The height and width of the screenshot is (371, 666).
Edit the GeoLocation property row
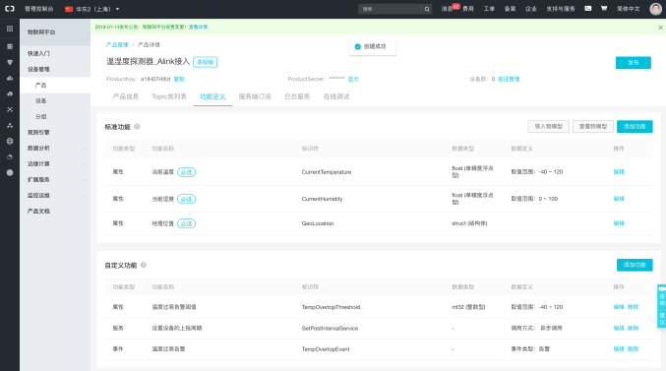click(619, 223)
